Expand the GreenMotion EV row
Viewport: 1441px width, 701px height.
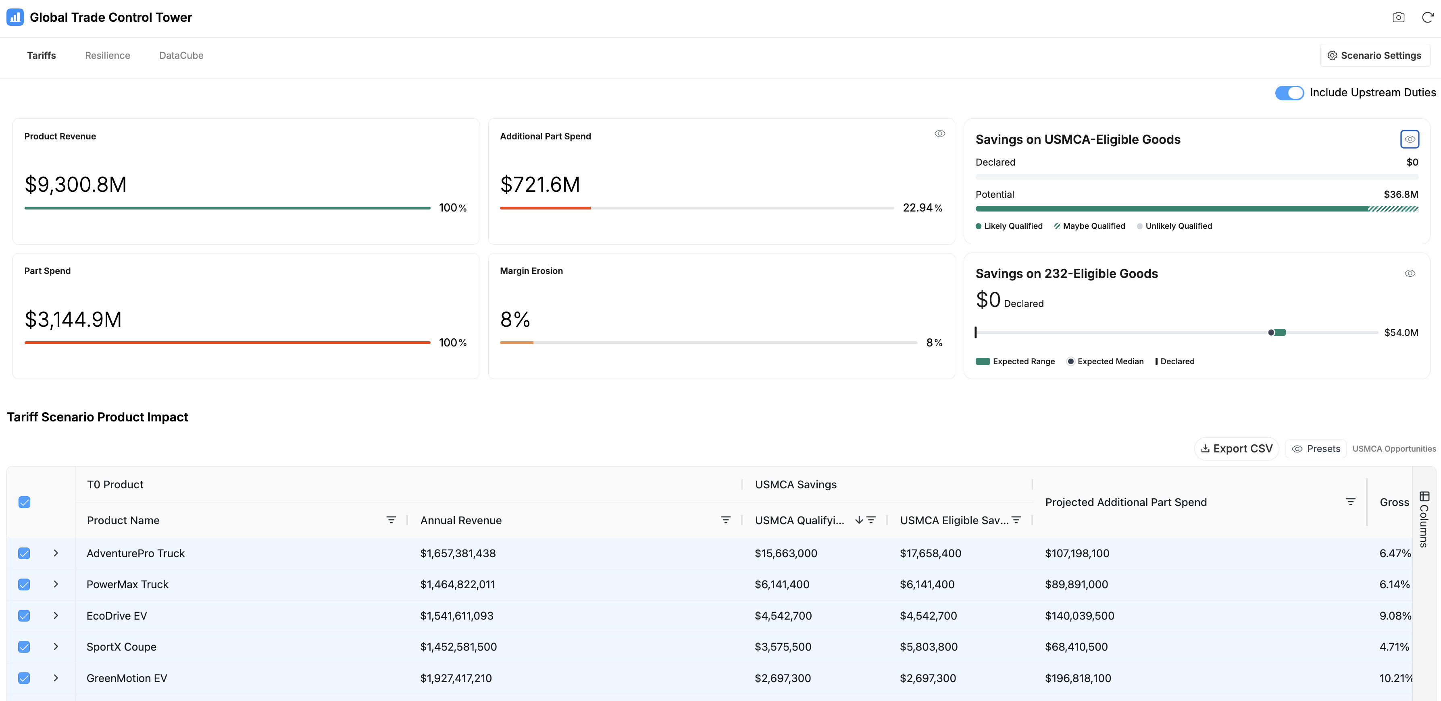click(x=56, y=678)
